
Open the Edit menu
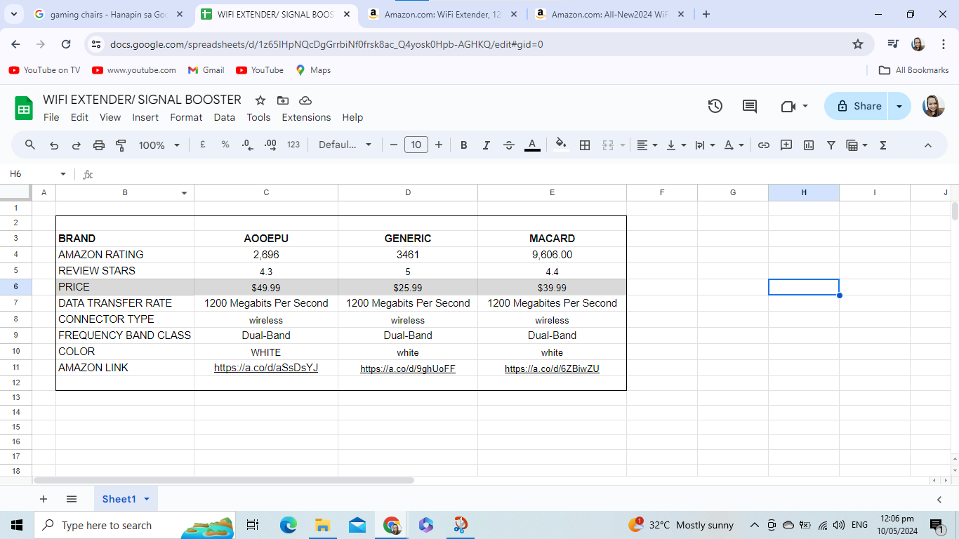(x=79, y=117)
